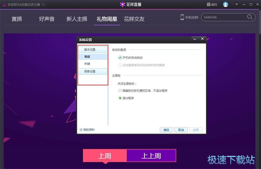The image size is (261, 169).
Task: Select 退出程序 radio option
Action: [x=120, y=98]
